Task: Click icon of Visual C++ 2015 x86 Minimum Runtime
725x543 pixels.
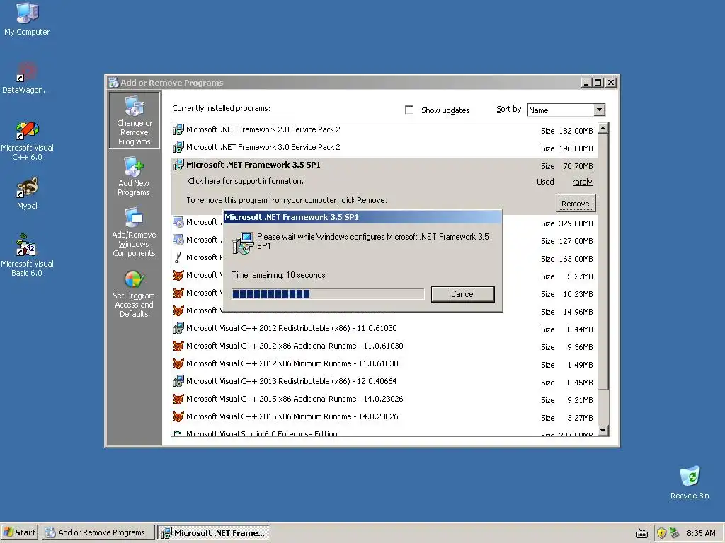Action: point(178,416)
